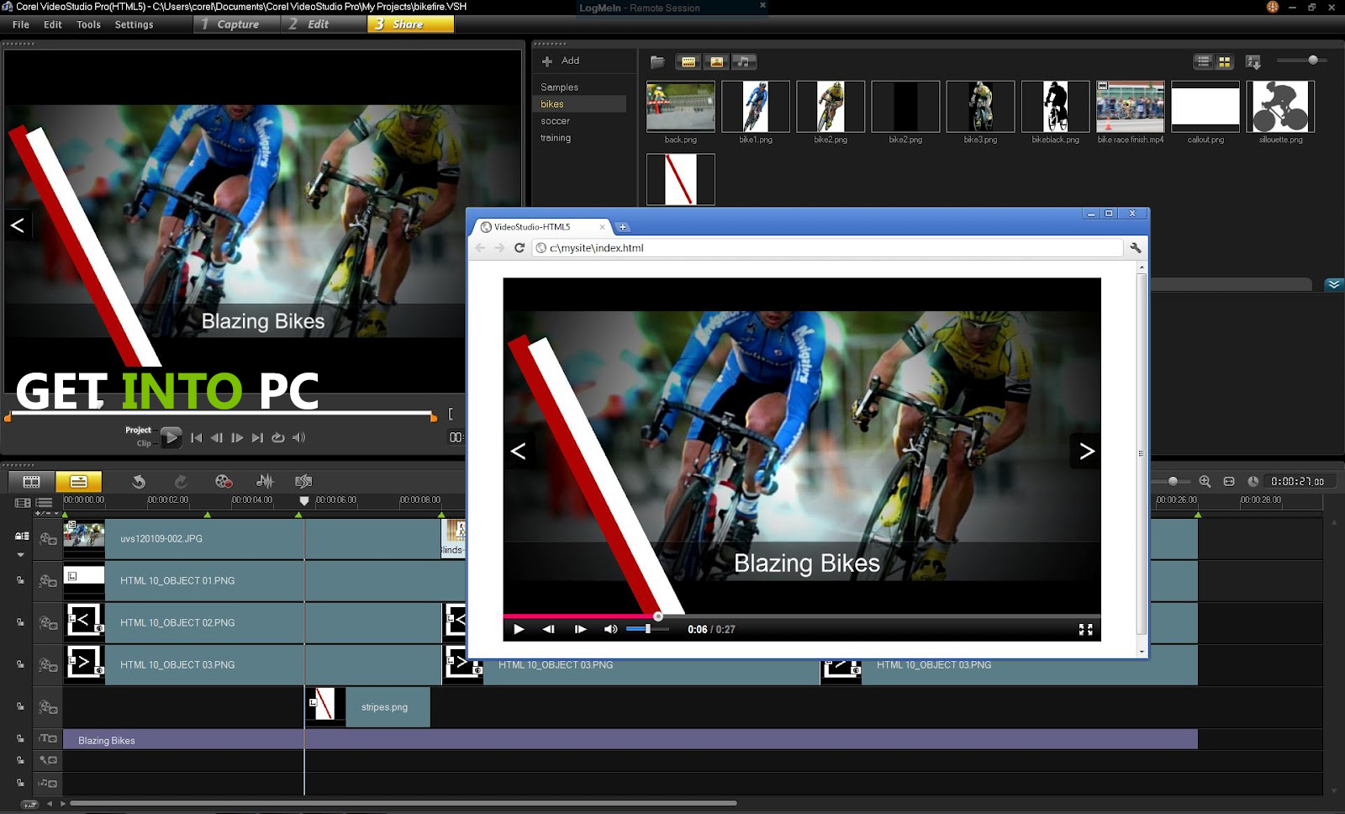The height and width of the screenshot is (814, 1345).
Task: Open the Sound Mixer icon
Action: click(265, 481)
